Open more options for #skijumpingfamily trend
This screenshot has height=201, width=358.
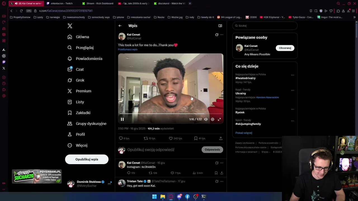click(293, 121)
